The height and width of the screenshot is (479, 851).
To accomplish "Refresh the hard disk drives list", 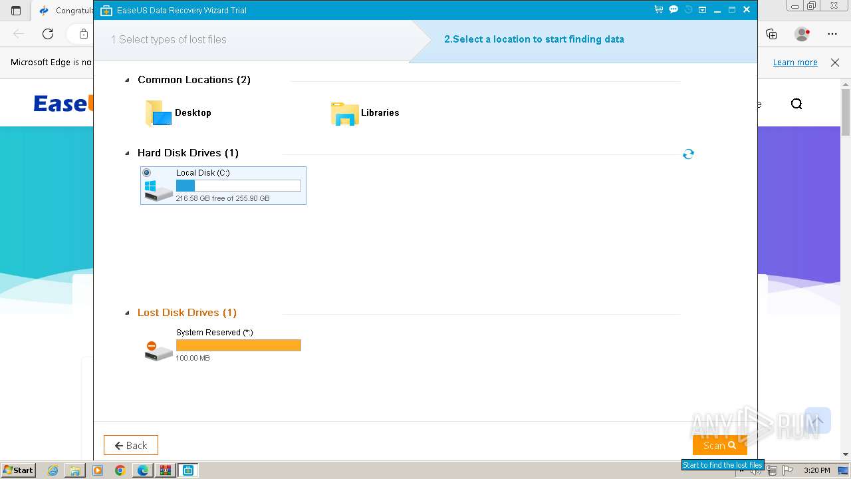I will point(688,154).
